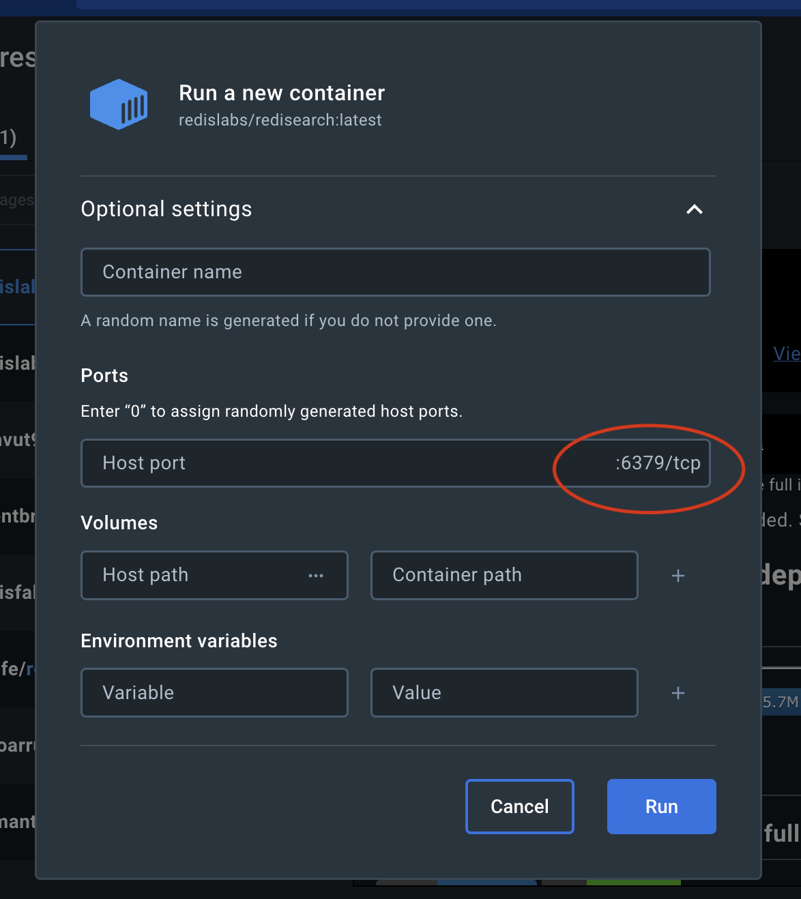Image resolution: width=801 pixels, height=899 pixels.
Task: Click the redislabs/redisearch:latest image name
Action: point(280,120)
